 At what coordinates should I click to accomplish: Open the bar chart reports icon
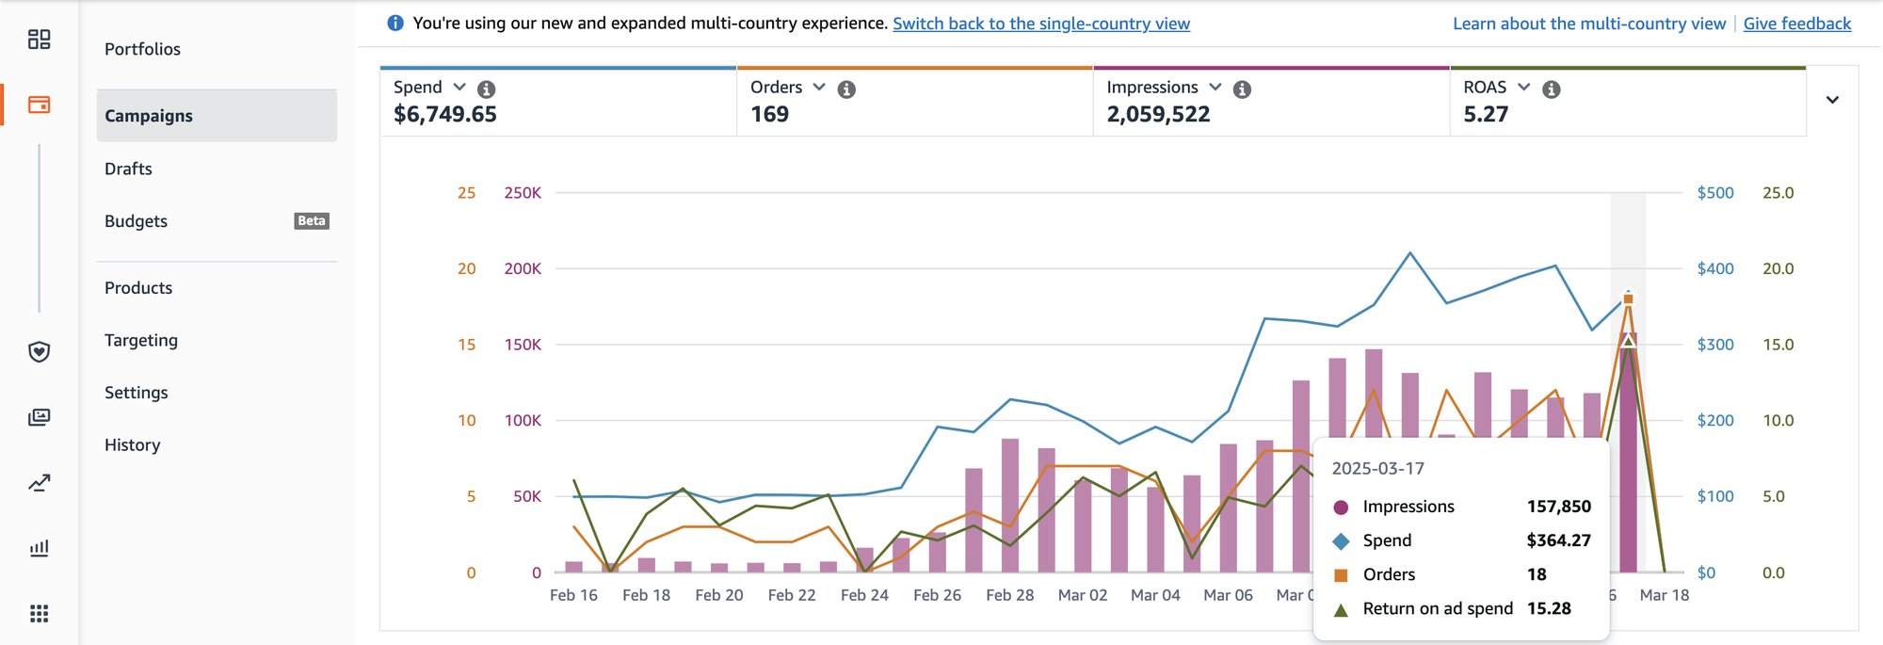pyautogui.click(x=39, y=548)
